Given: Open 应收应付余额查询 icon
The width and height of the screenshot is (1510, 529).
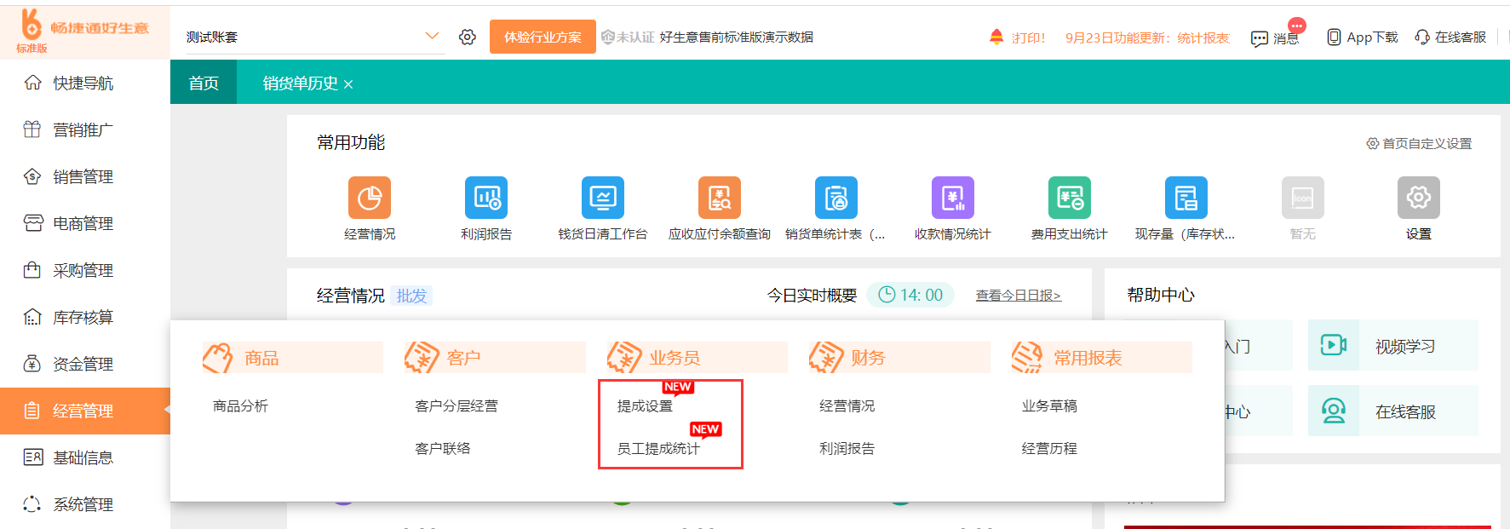Looking at the screenshot, I should click(719, 198).
